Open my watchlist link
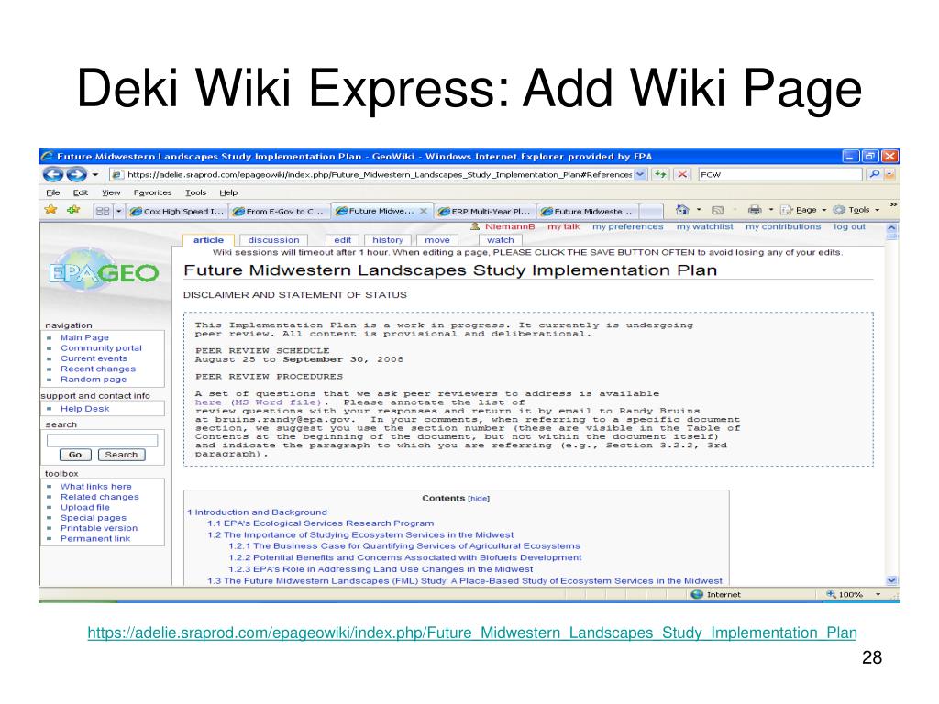 coord(705,227)
